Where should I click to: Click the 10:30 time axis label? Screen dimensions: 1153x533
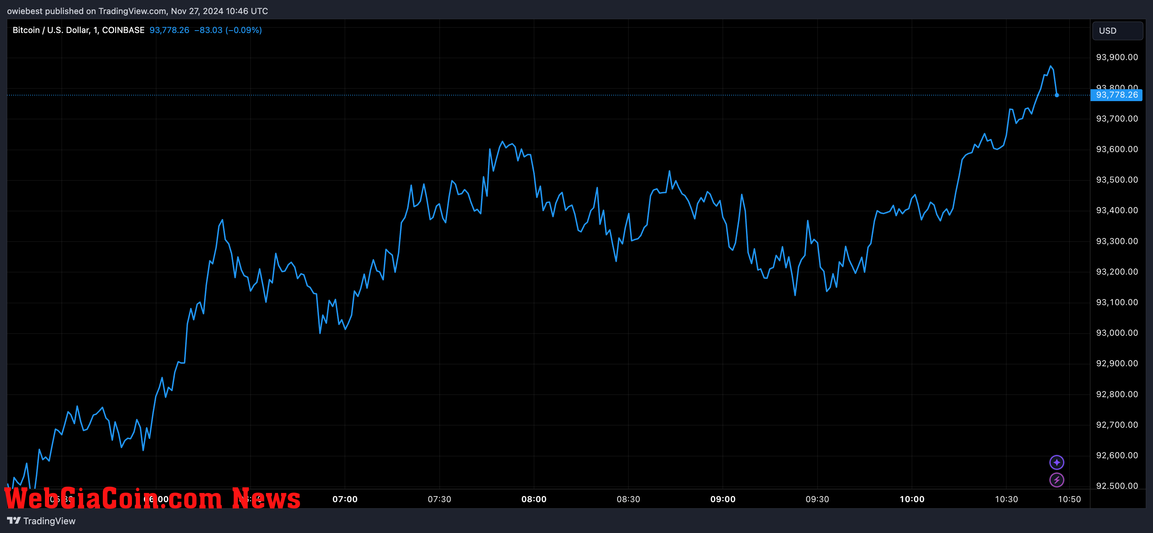coord(1006,499)
